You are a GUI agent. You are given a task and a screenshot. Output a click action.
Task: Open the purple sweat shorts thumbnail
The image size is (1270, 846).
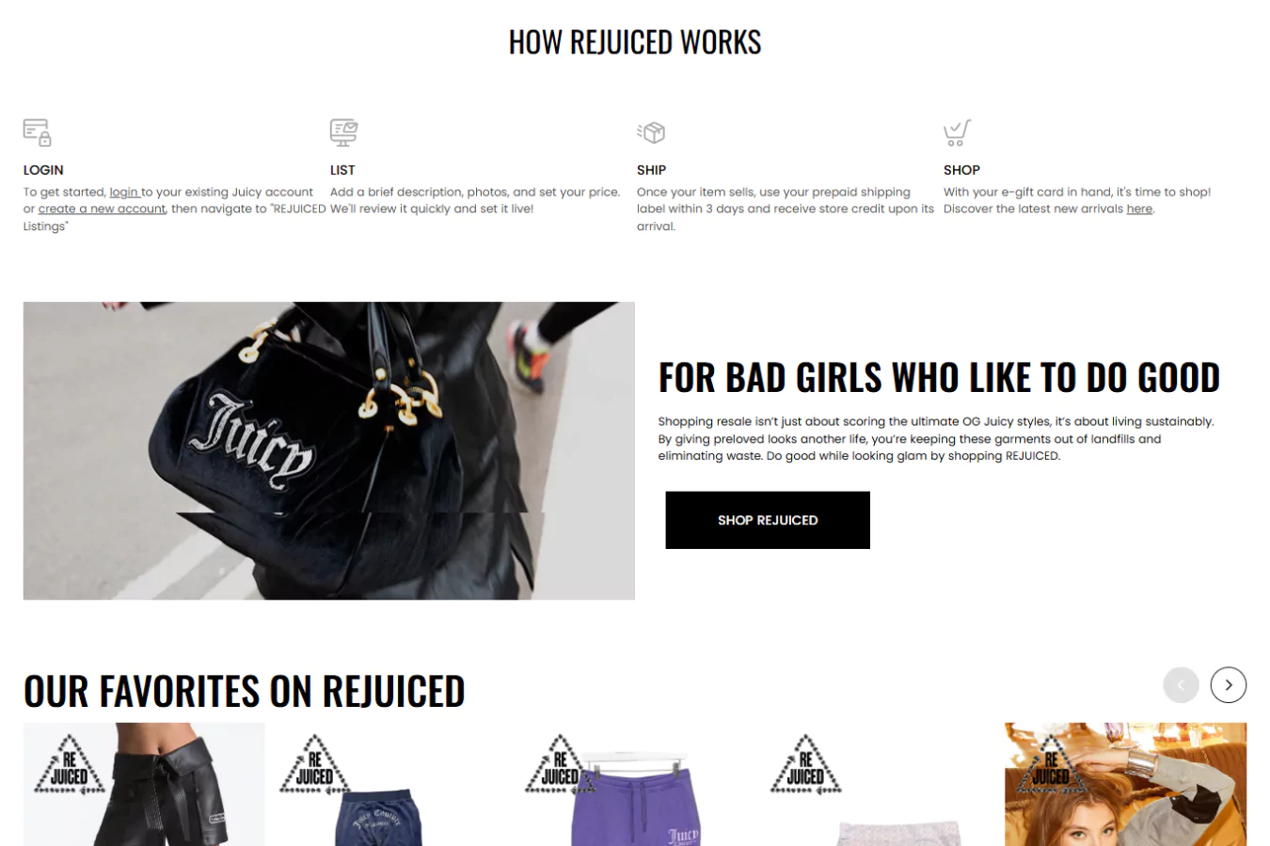(635, 784)
